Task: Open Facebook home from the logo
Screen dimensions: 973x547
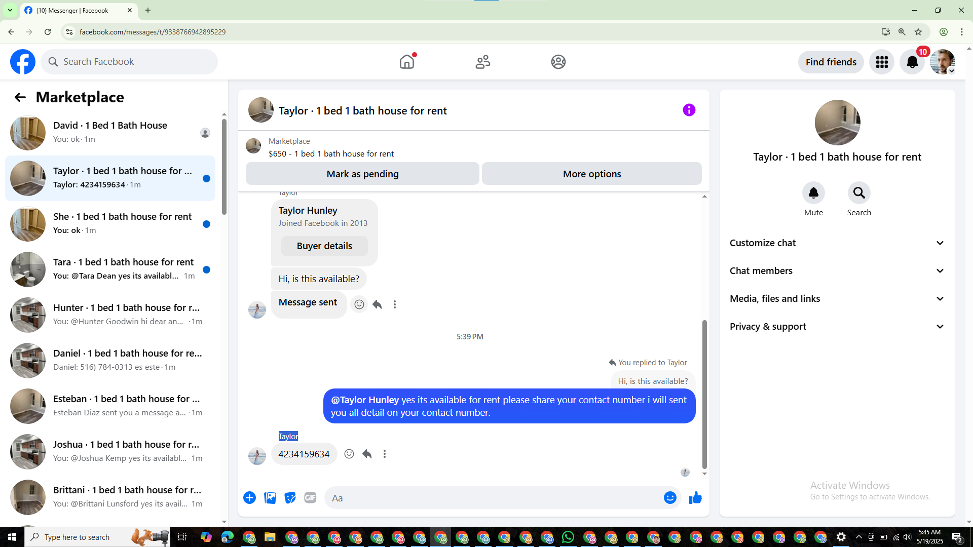Action: coord(23,62)
